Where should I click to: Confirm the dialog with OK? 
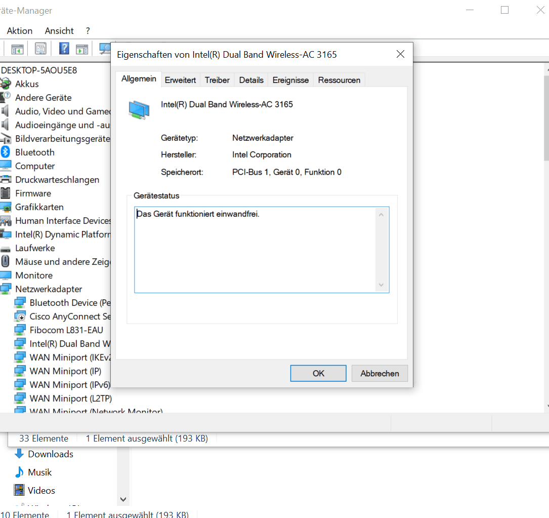[x=318, y=373]
